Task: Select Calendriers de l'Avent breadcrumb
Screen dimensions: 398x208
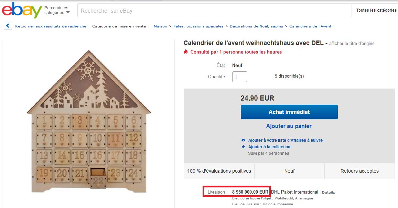Action: coord(310,26)
